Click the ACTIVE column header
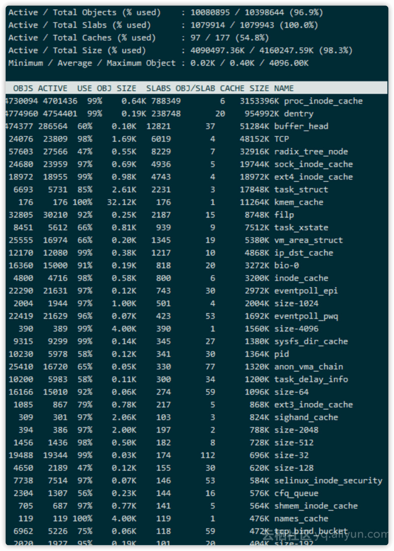The width and height of the screenshot is (394, 551). (x=53, y=88)
